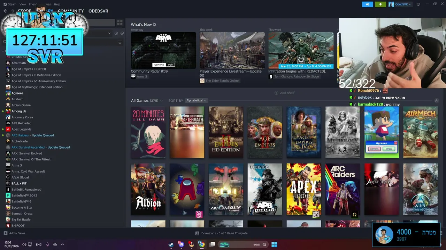Switch library to grid collections view icon

pyautogui.click(x=120, y=23)
